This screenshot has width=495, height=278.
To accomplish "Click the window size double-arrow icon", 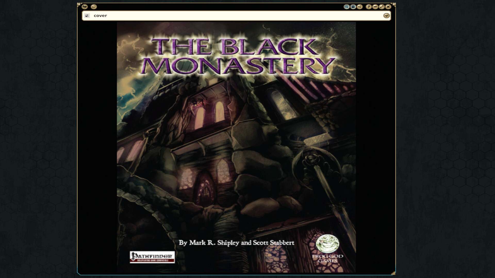I will click(382, 7).
